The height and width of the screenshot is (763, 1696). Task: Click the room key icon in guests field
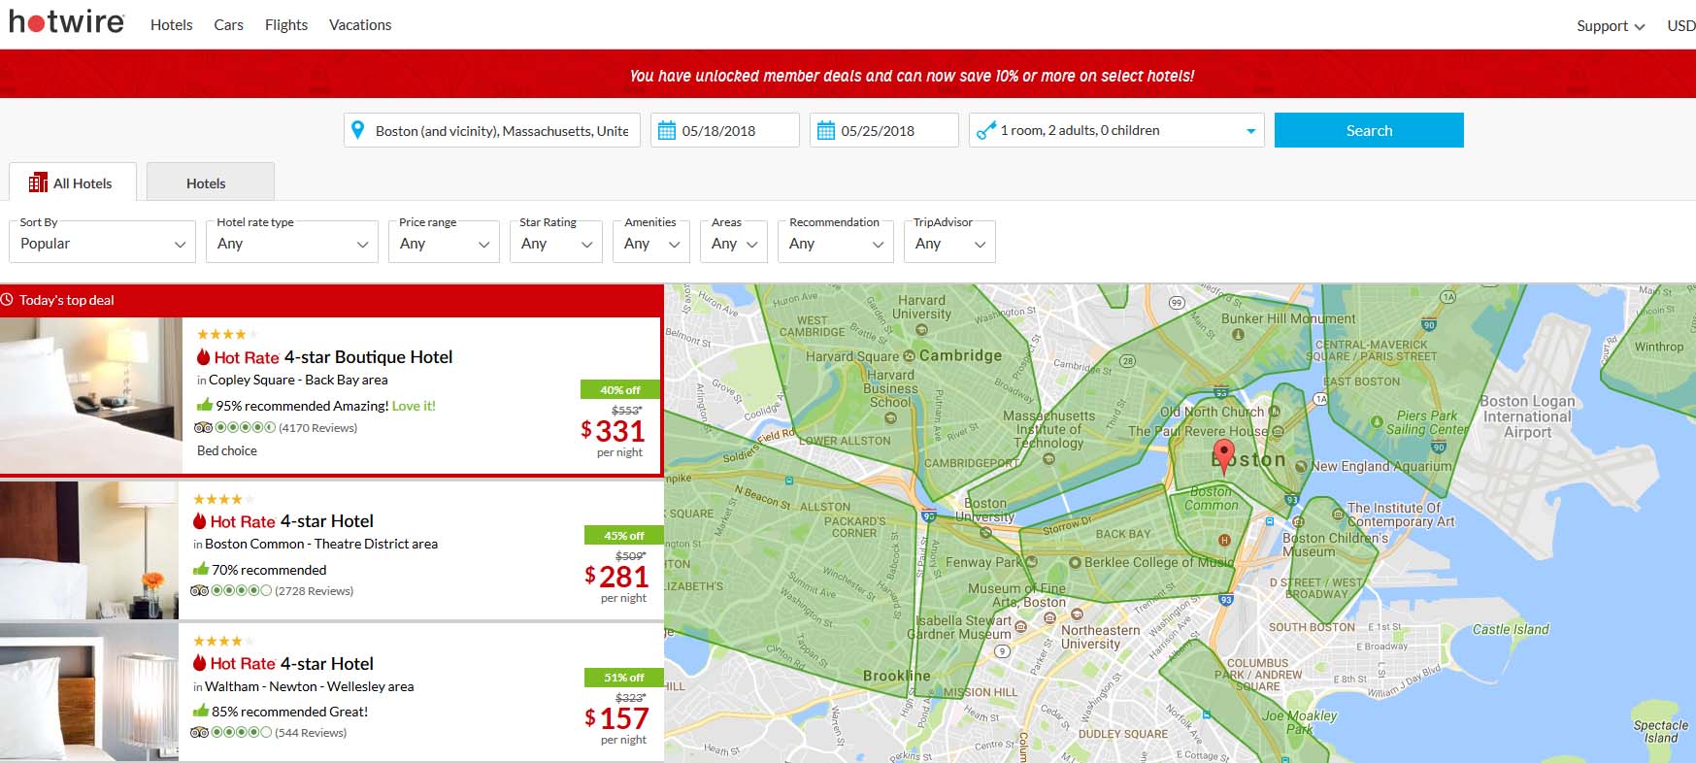[x=985, y=130]
